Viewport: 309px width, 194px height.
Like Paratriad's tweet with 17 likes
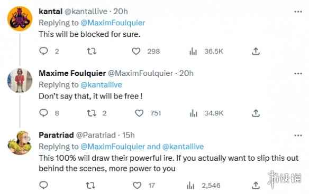137,185
